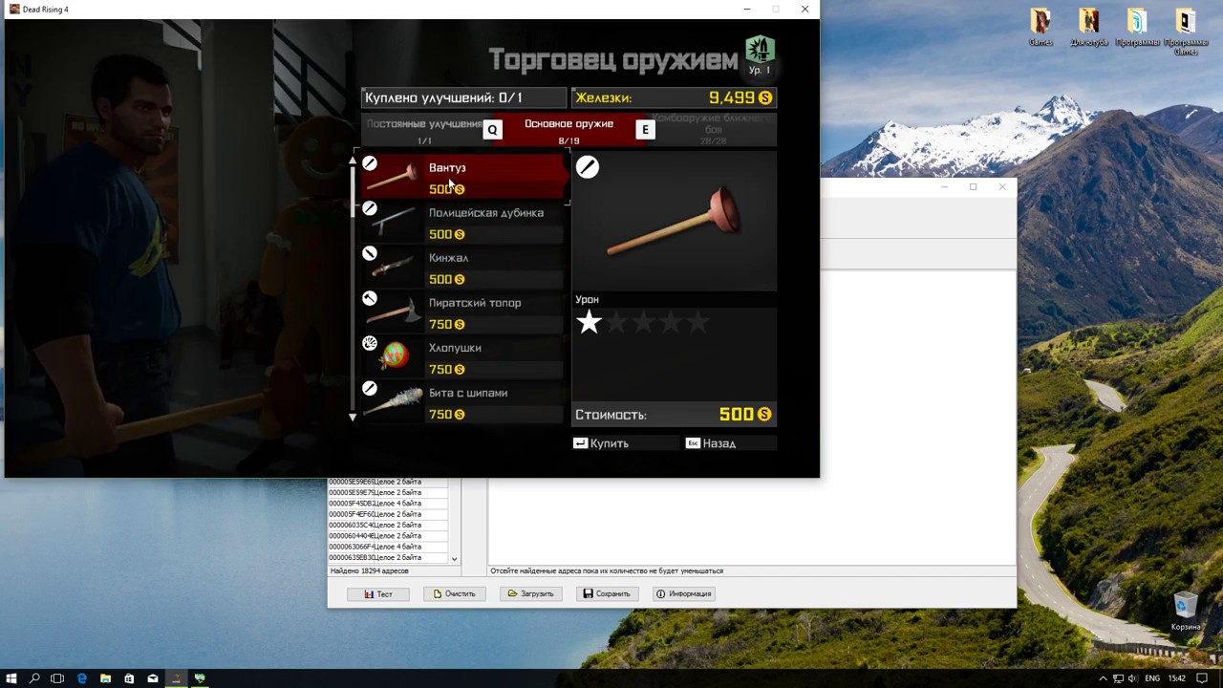Select the Кинжал dagger weapon
The image size is (1223, 688).
(x=463, y=268)
